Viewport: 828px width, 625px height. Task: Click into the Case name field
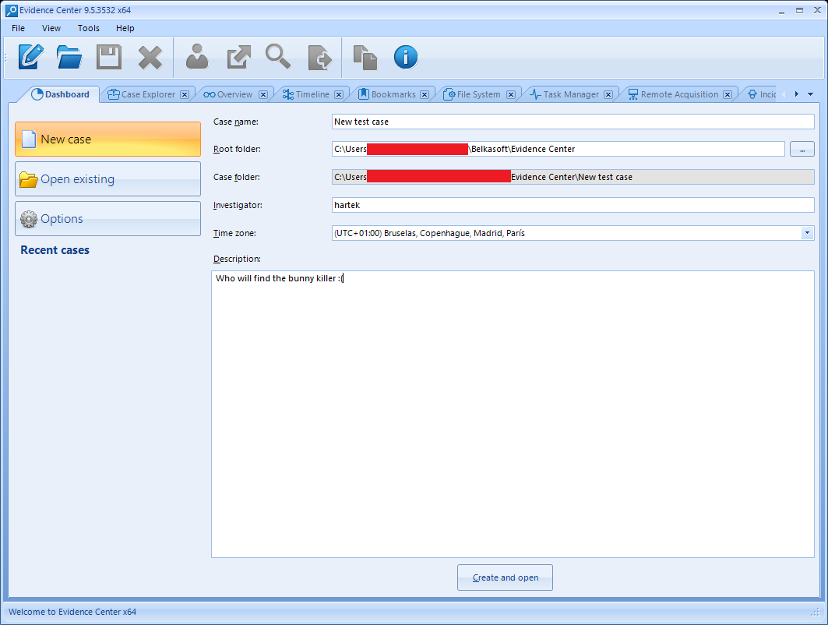[572, 122]
